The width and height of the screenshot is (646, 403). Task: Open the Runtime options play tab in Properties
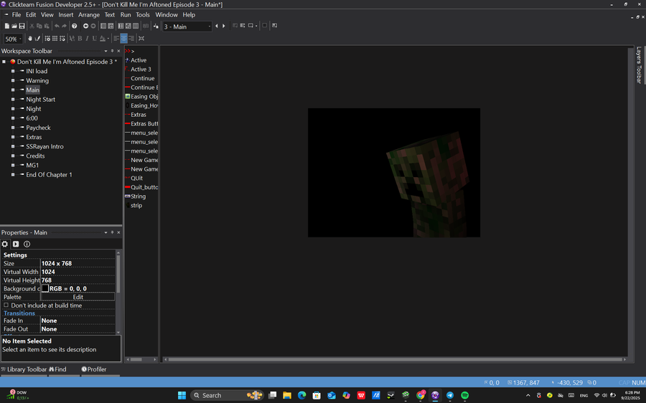pos(16,244)
